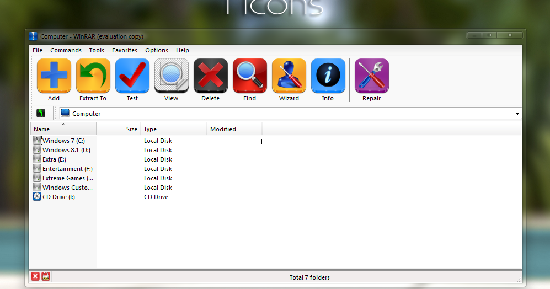The height and width of the screenshot is (289, 550).
Task: Open the View magnifier icon
Action: tap(172, 76)
